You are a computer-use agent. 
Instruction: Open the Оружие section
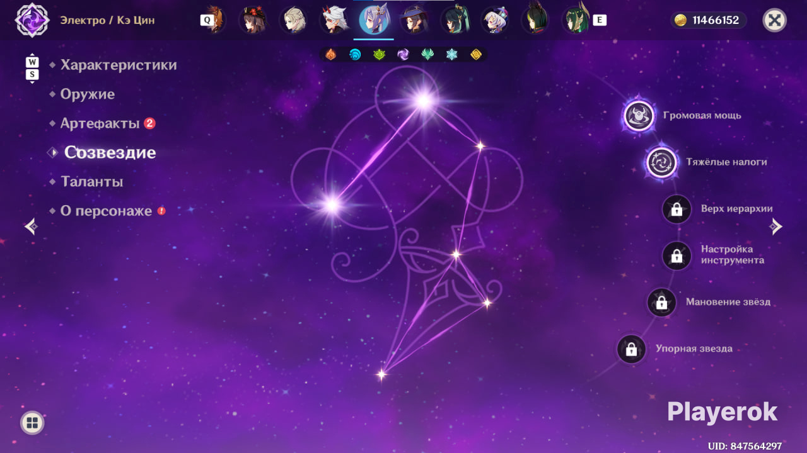tap(88, 94)
